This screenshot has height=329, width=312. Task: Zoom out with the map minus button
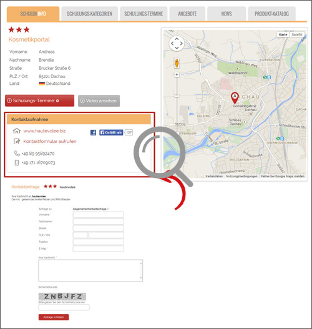coord(177,96)
